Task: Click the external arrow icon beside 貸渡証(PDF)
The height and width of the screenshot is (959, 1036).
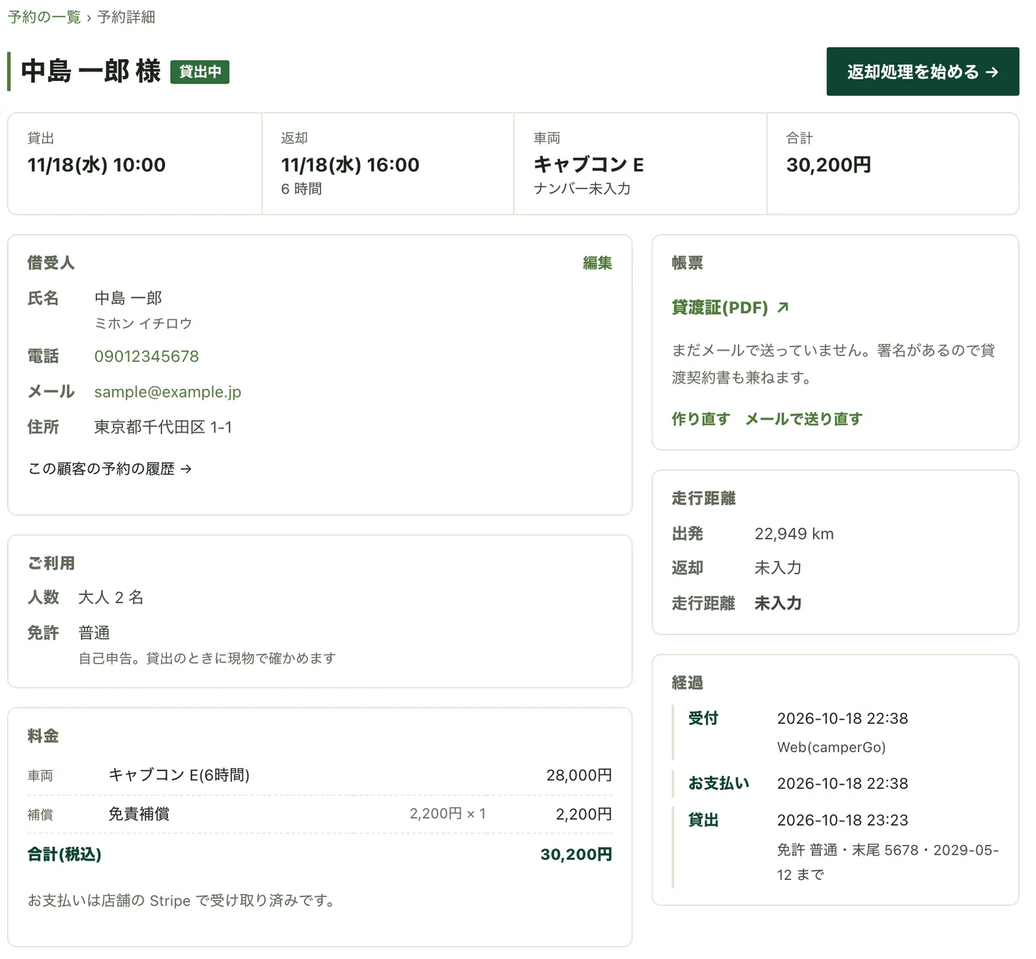Action: (x=783, y=307)
